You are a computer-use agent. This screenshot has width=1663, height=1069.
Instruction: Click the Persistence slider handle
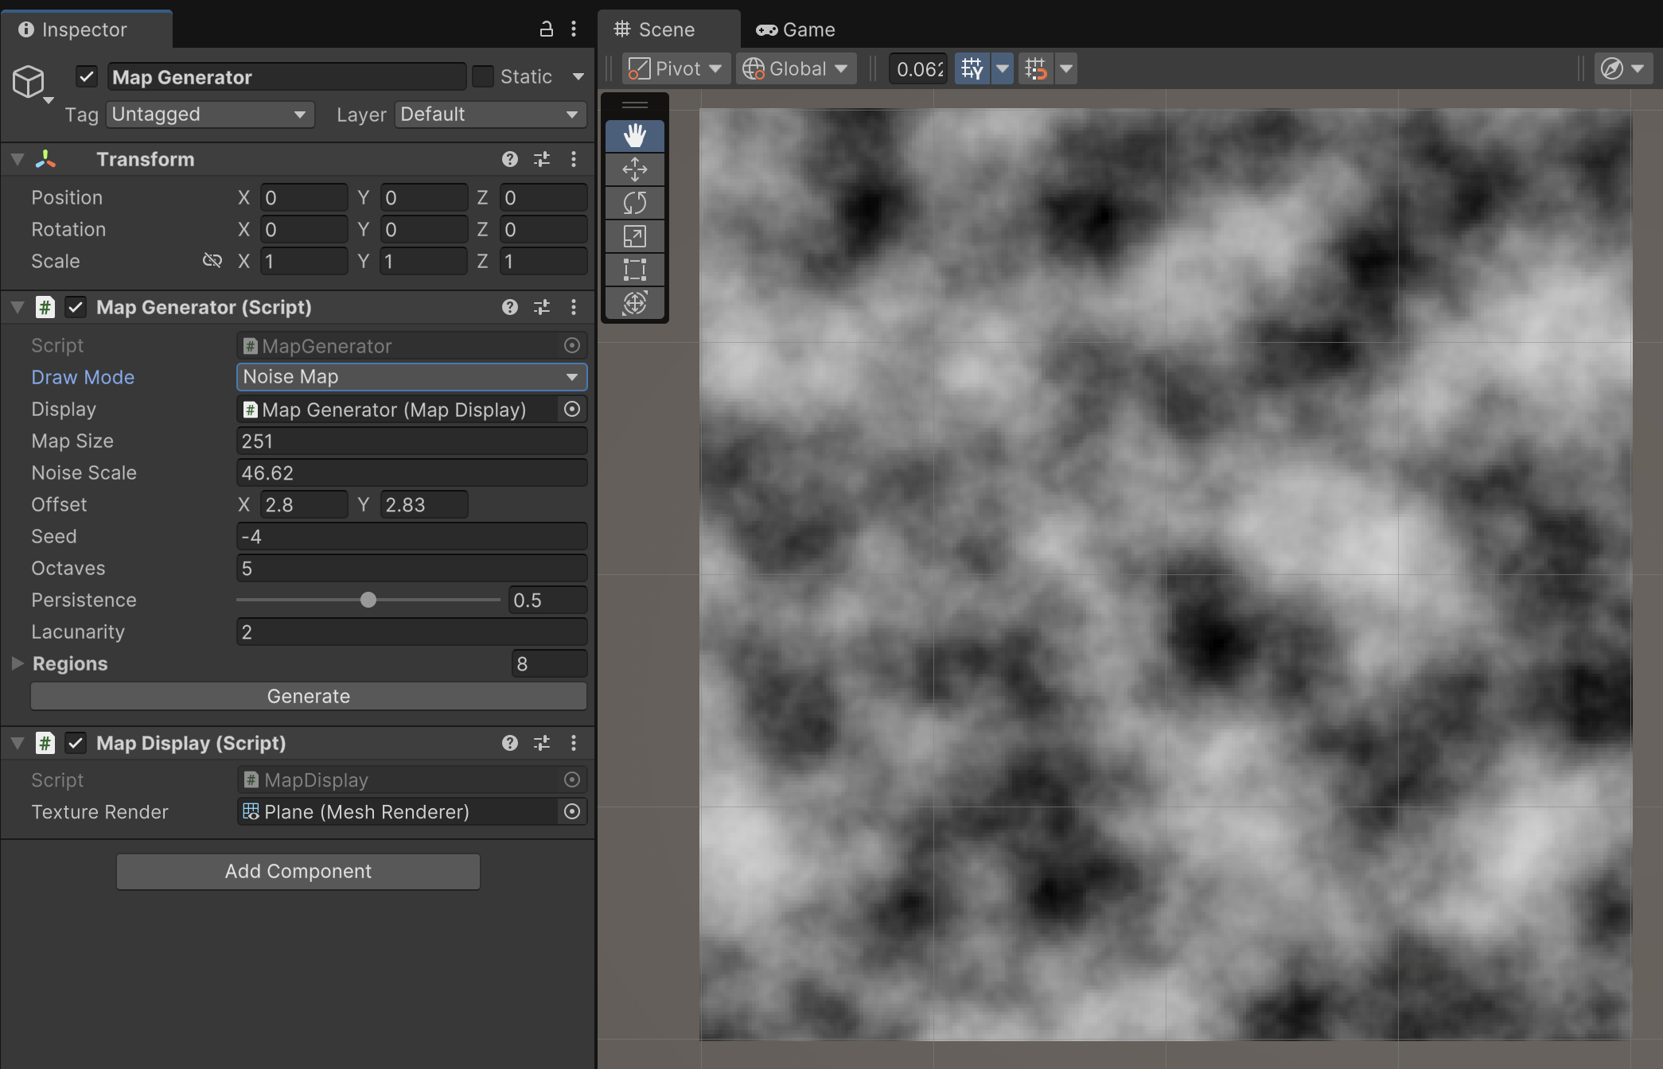point(368,600)
